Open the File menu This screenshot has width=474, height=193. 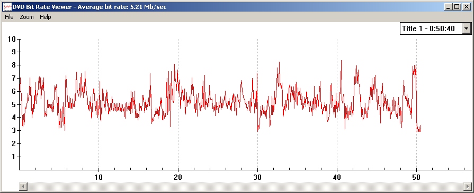click(x=9, y=17)
